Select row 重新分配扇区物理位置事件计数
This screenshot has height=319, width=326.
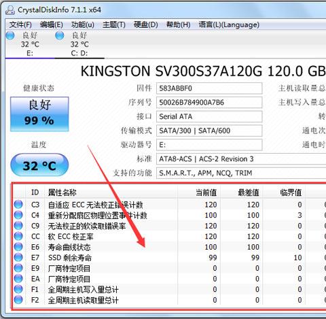[x=169, y=215]
